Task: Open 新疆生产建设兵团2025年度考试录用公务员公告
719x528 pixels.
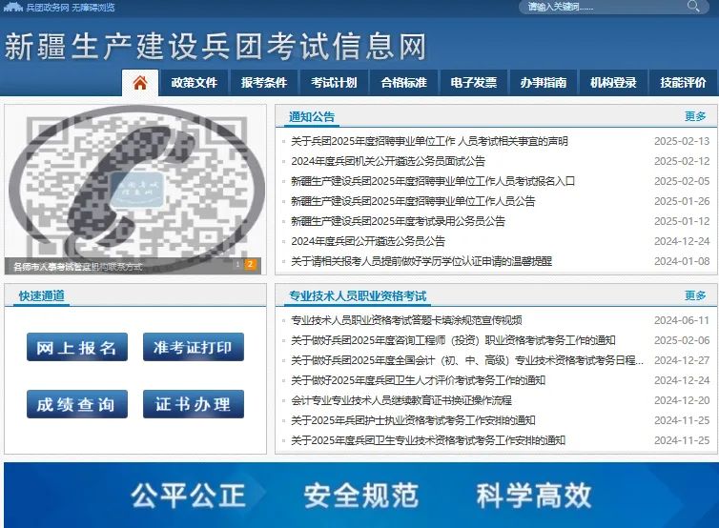Action: (398, 221)
